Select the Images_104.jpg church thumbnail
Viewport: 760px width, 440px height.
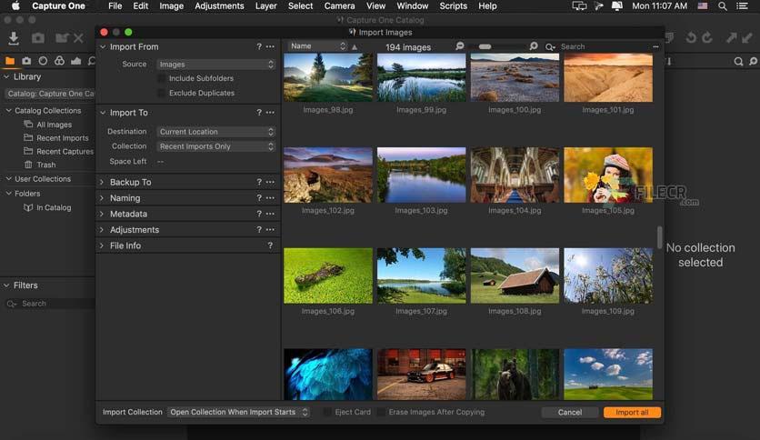click(515, 175)
